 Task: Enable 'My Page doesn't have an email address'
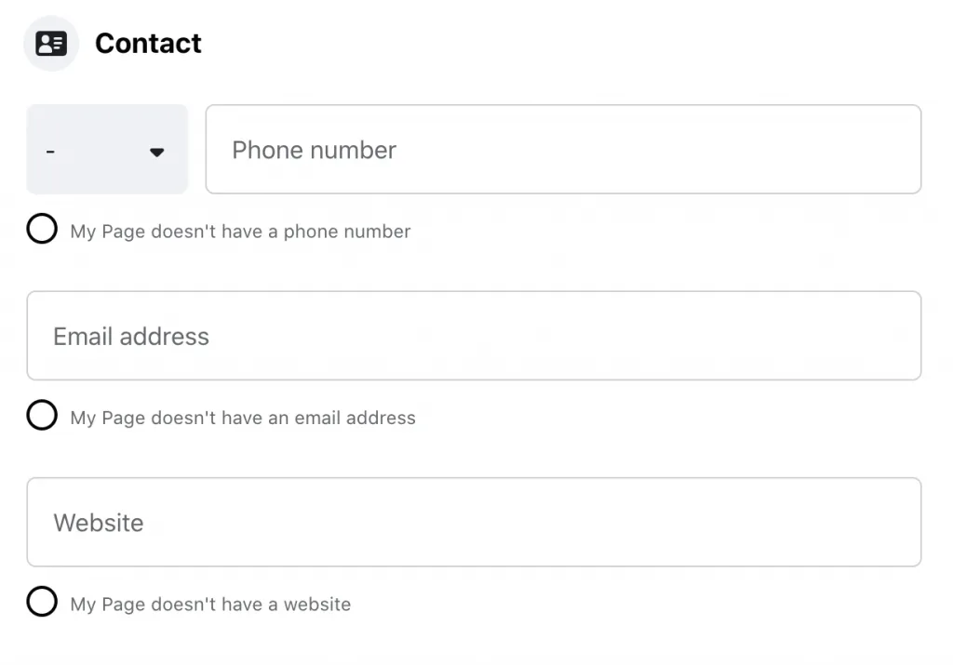click(42, 415)
